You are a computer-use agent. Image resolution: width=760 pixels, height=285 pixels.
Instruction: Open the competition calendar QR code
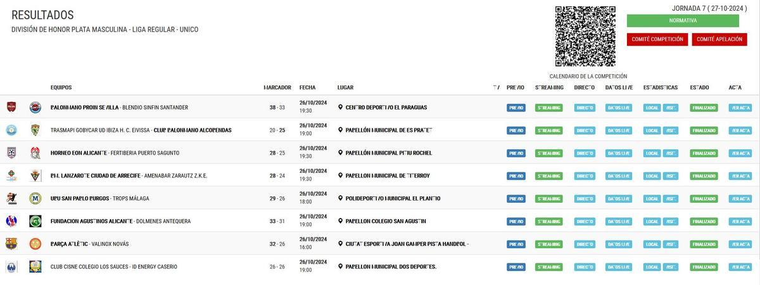coord(585,36)
